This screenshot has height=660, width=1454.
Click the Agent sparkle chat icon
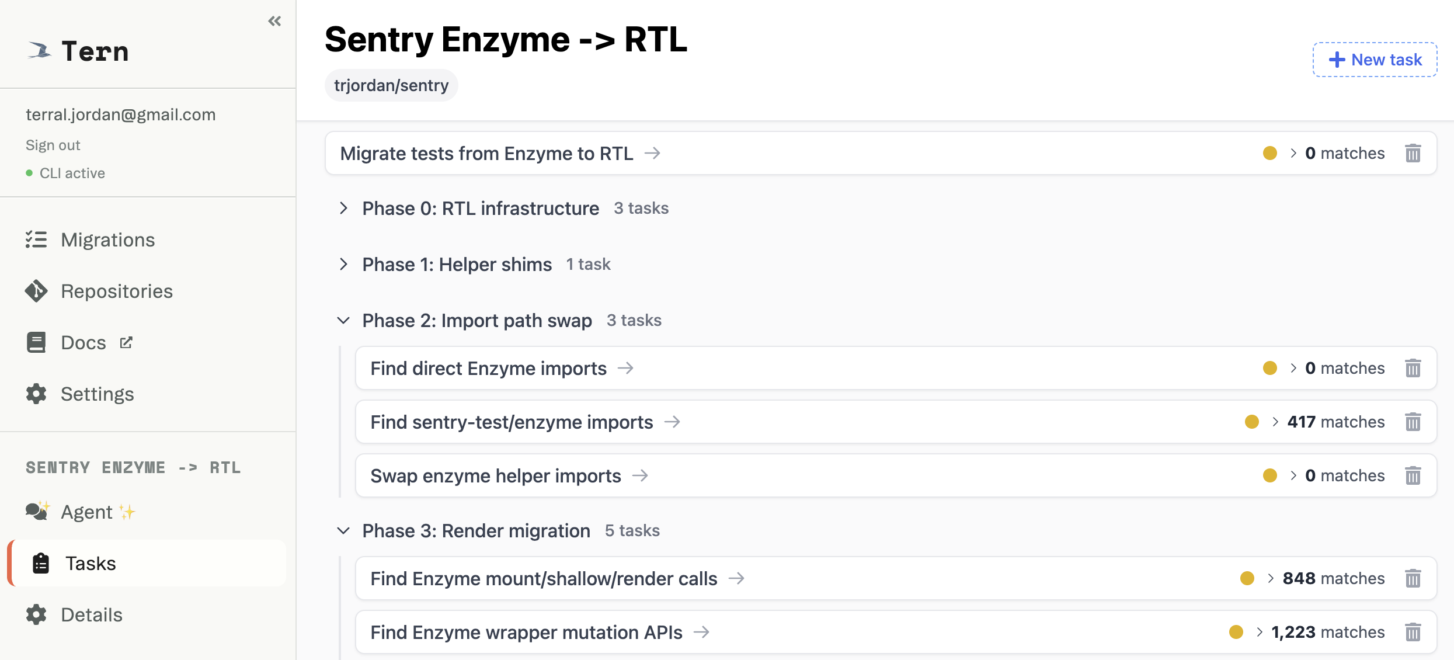36,511
